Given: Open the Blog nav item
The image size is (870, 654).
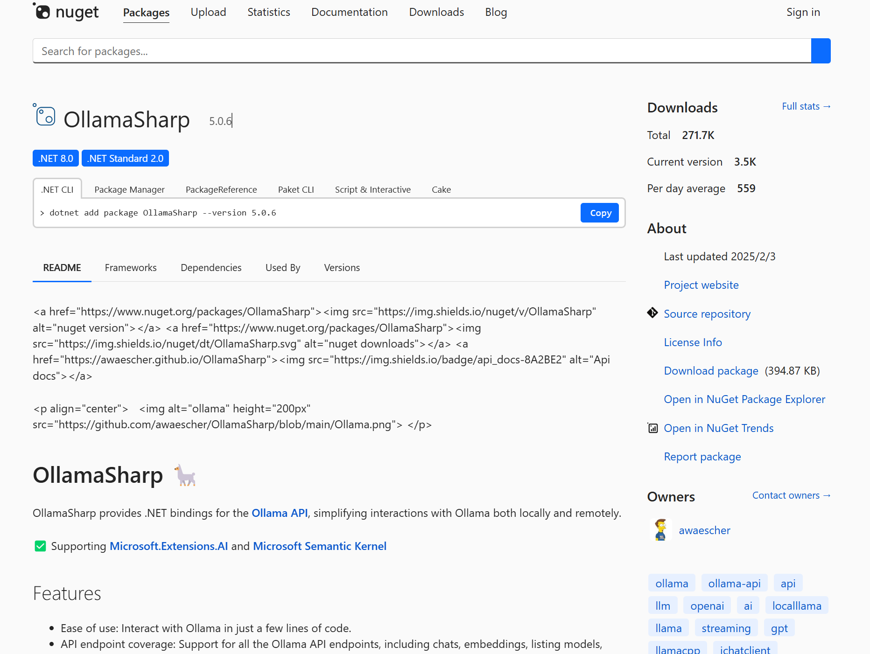Looking at the screenshot, I should click(496, 12).
